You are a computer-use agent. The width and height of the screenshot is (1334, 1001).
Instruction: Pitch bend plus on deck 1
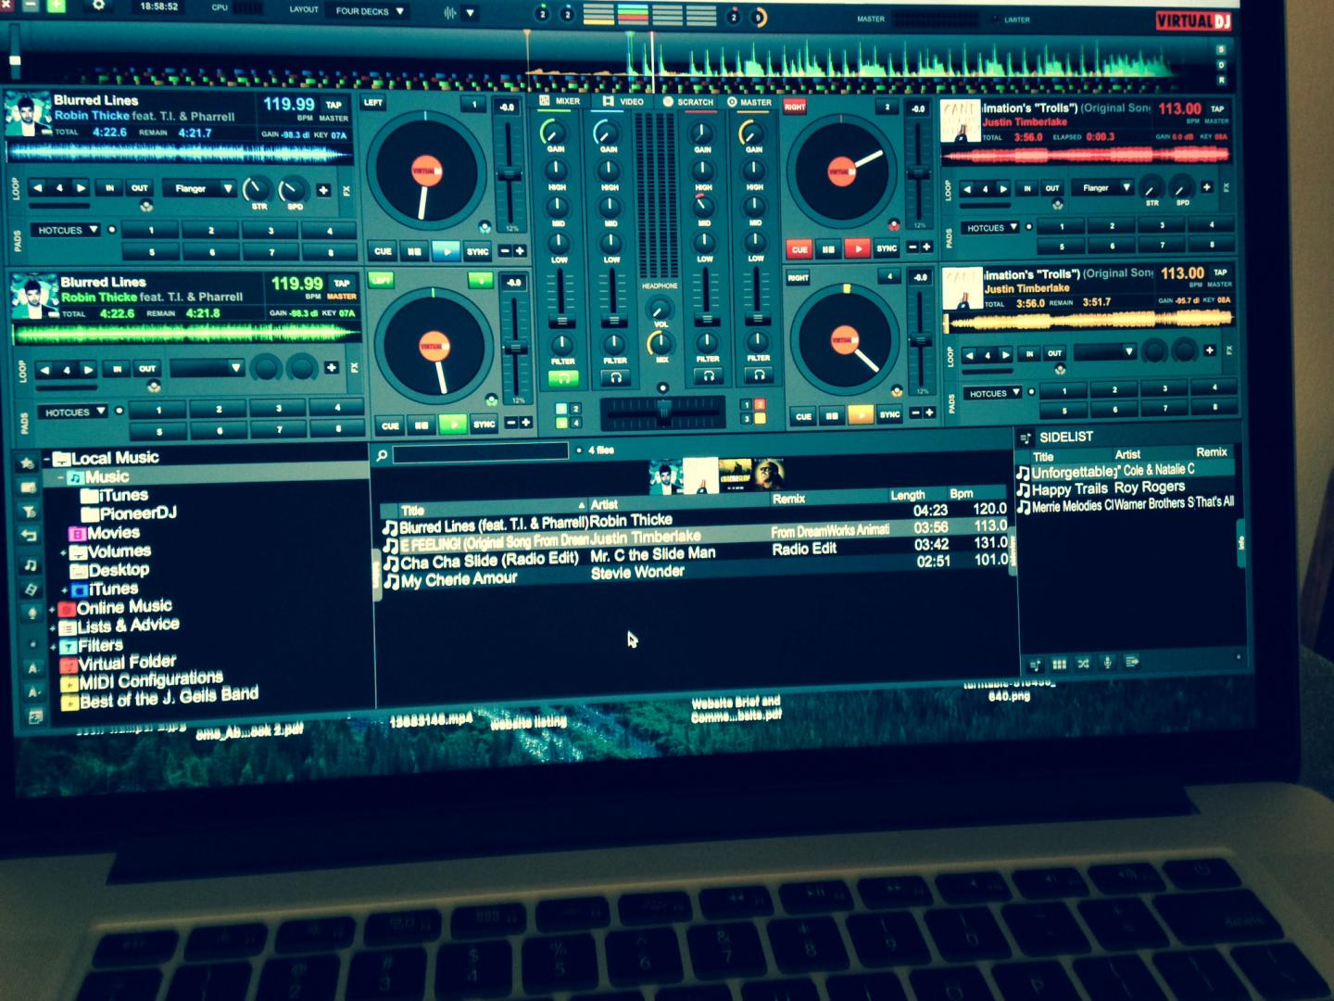pos(520,251)
